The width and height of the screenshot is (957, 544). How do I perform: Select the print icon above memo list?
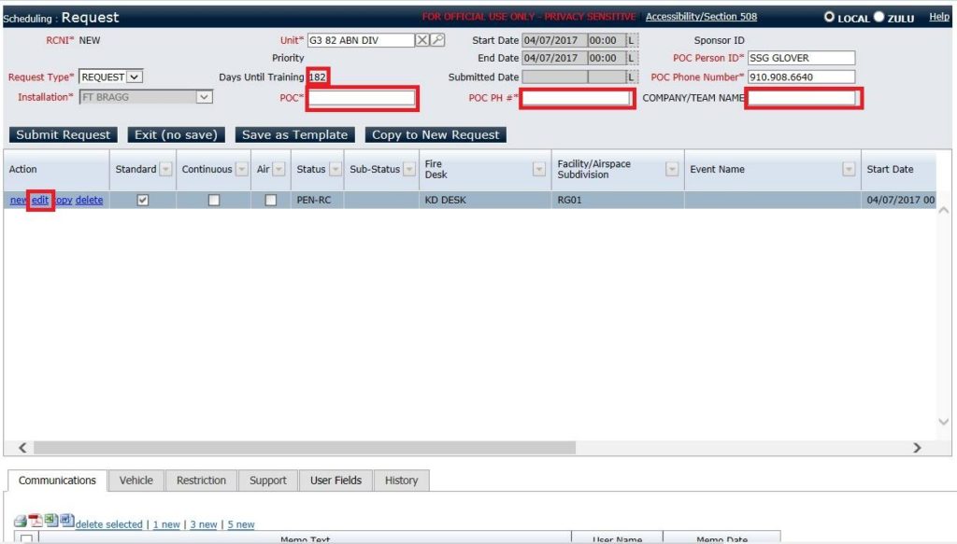click(x=20, y=520)
